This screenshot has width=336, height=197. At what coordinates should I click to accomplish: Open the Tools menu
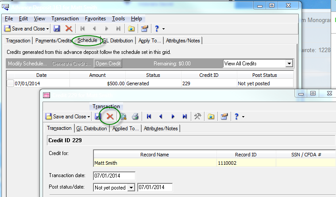[x=118, y=19]
